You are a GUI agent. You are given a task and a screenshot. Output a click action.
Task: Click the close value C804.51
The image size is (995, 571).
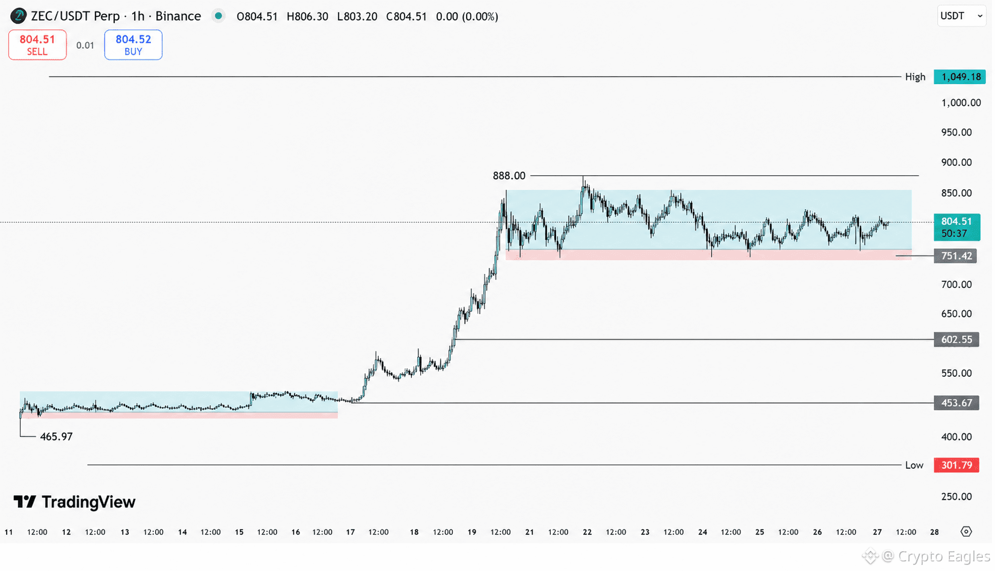406,16
